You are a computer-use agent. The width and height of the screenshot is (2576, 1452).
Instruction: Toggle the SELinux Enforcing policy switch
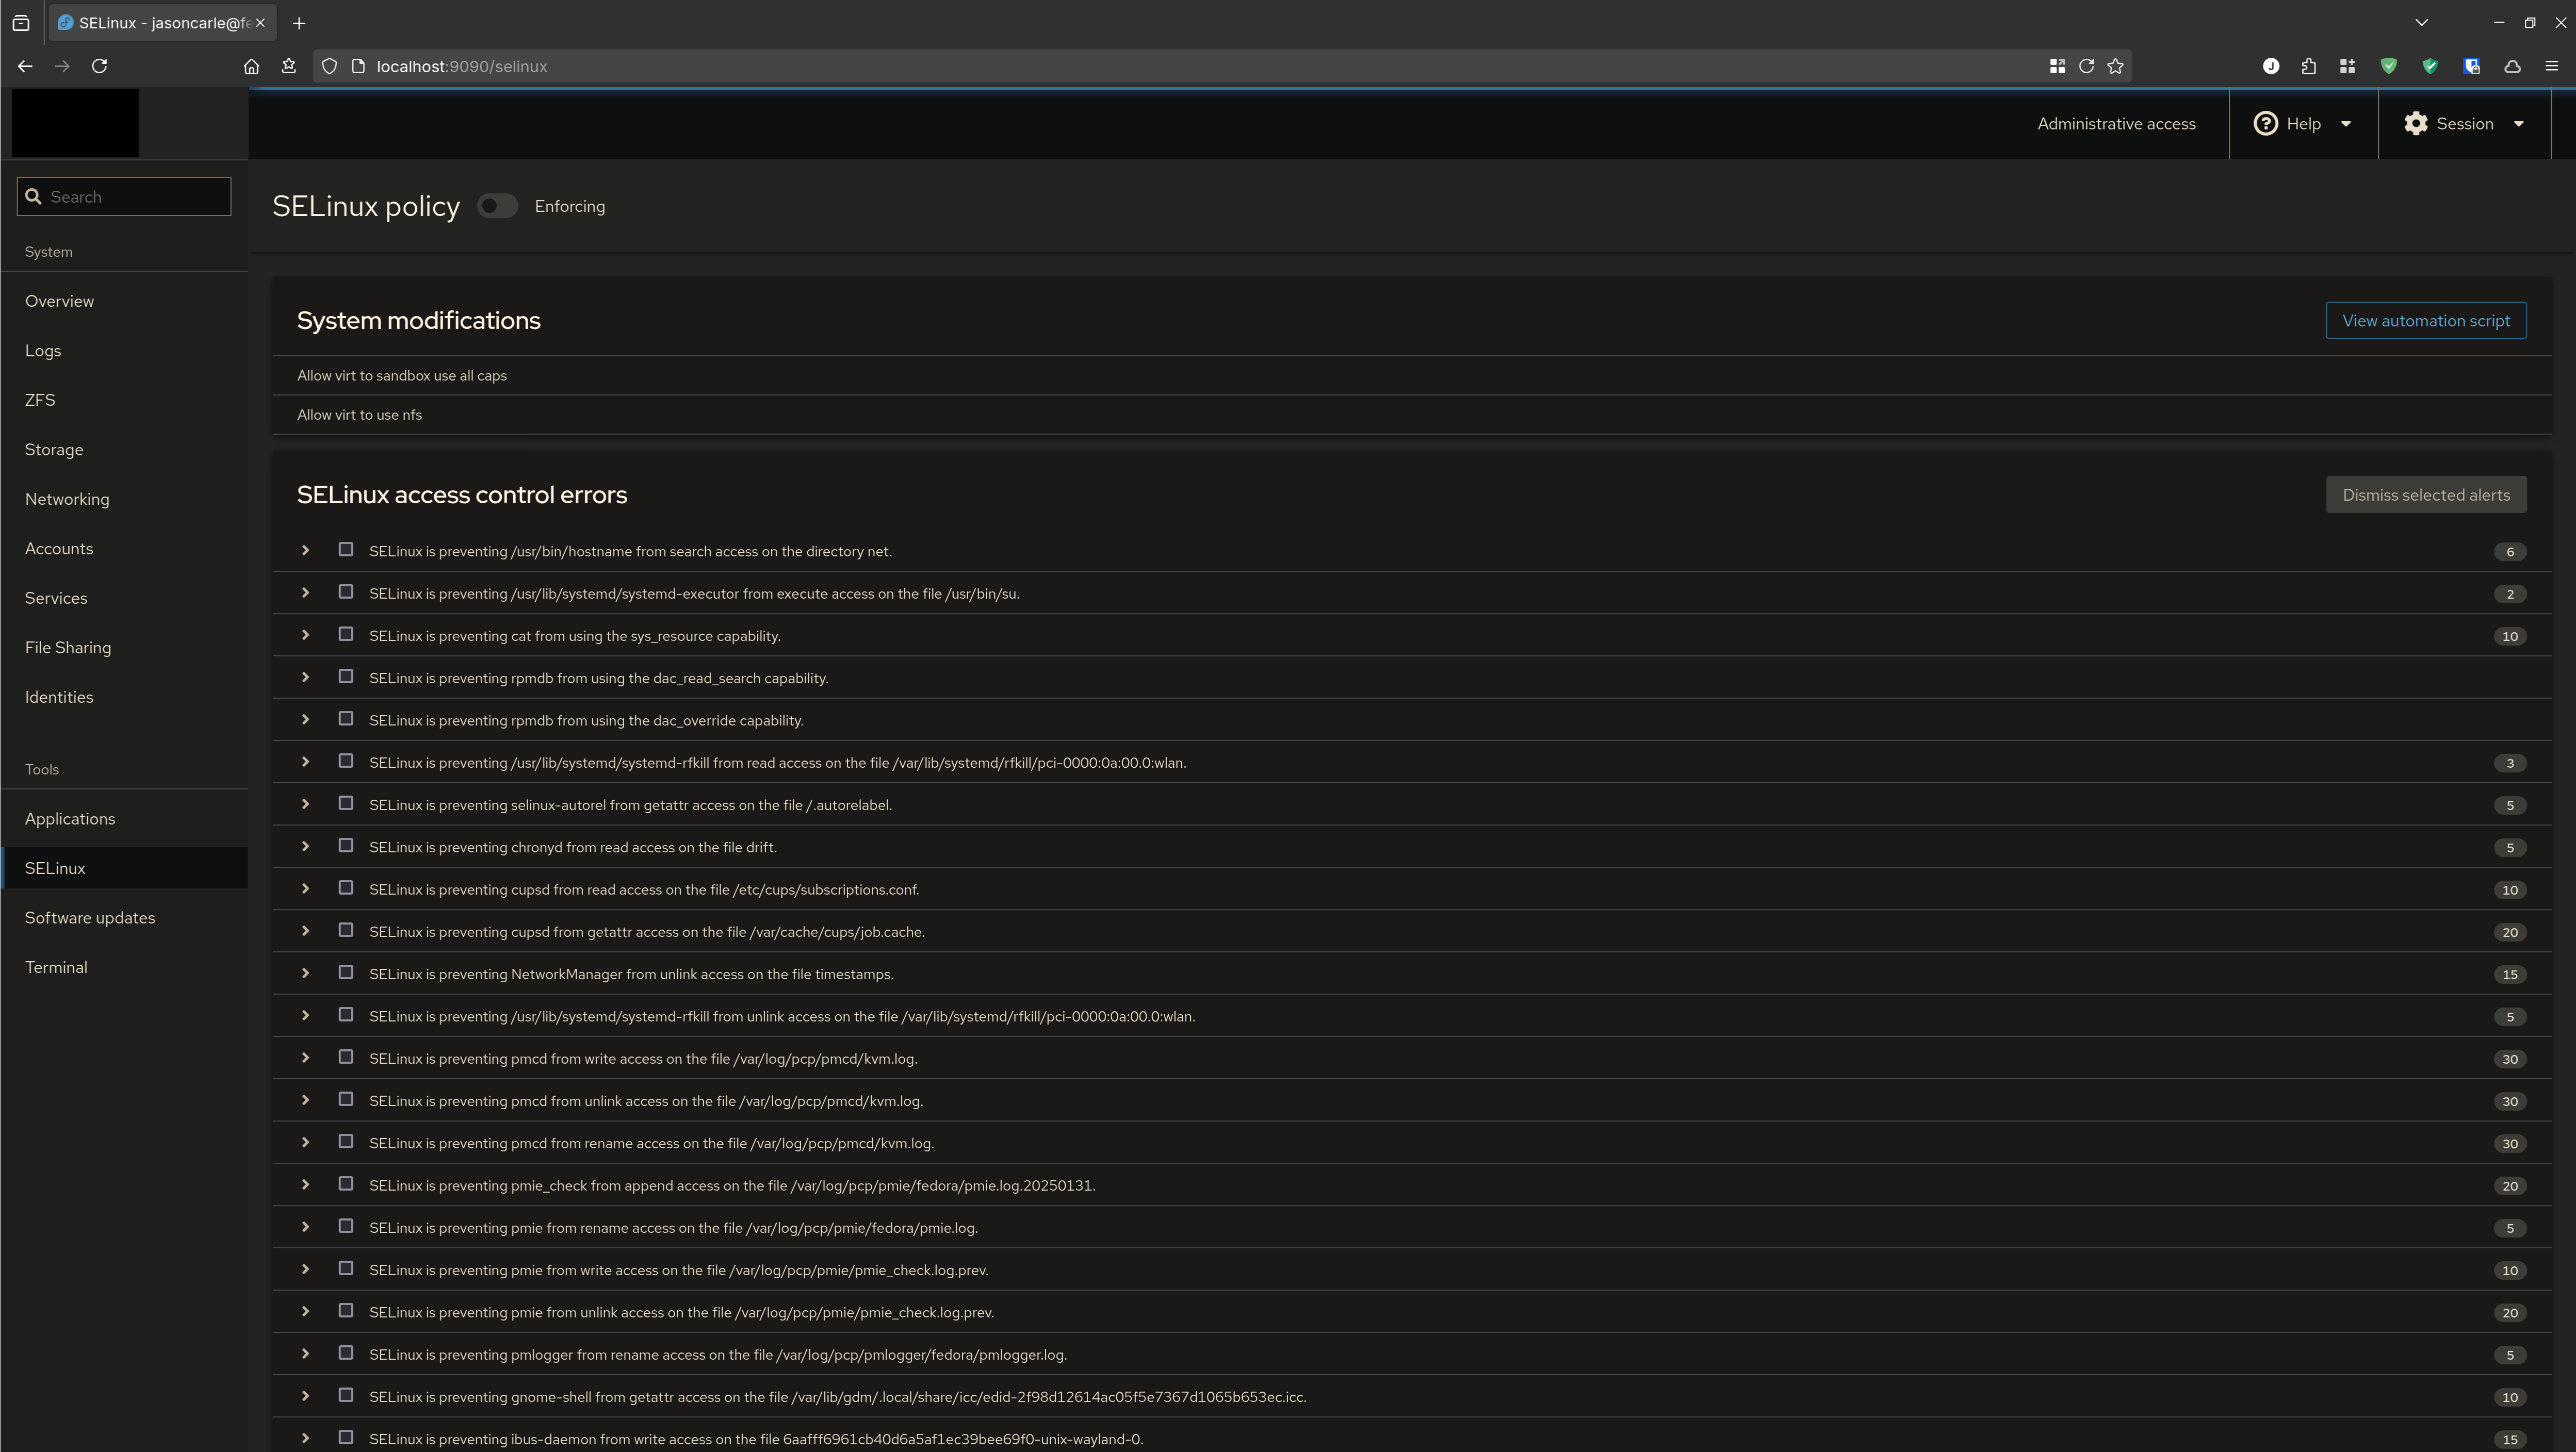click(x=497, y=206)
